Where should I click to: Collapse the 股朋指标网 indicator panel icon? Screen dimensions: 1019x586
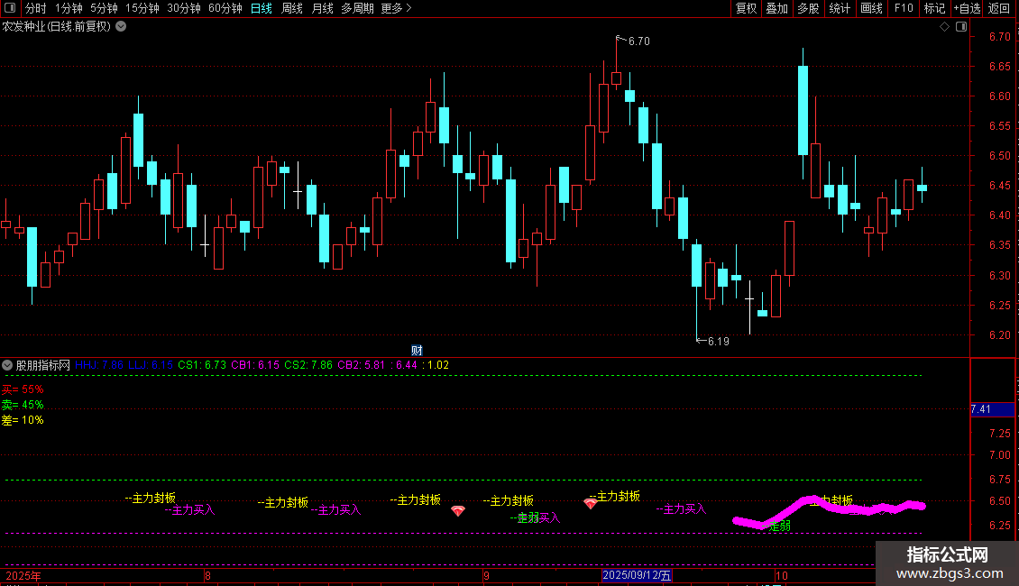(7, 365)
